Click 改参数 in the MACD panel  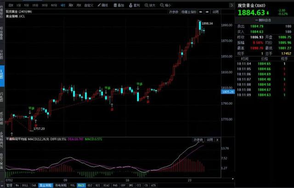[x=198, y=140]
